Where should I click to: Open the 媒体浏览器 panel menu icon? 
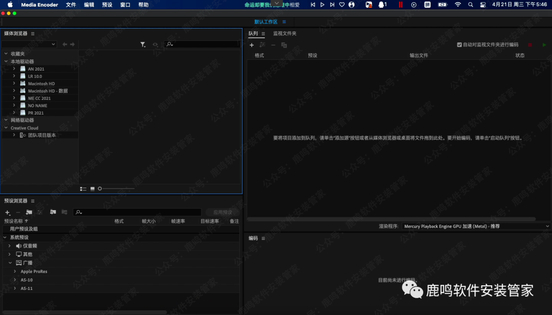point(33,34)
